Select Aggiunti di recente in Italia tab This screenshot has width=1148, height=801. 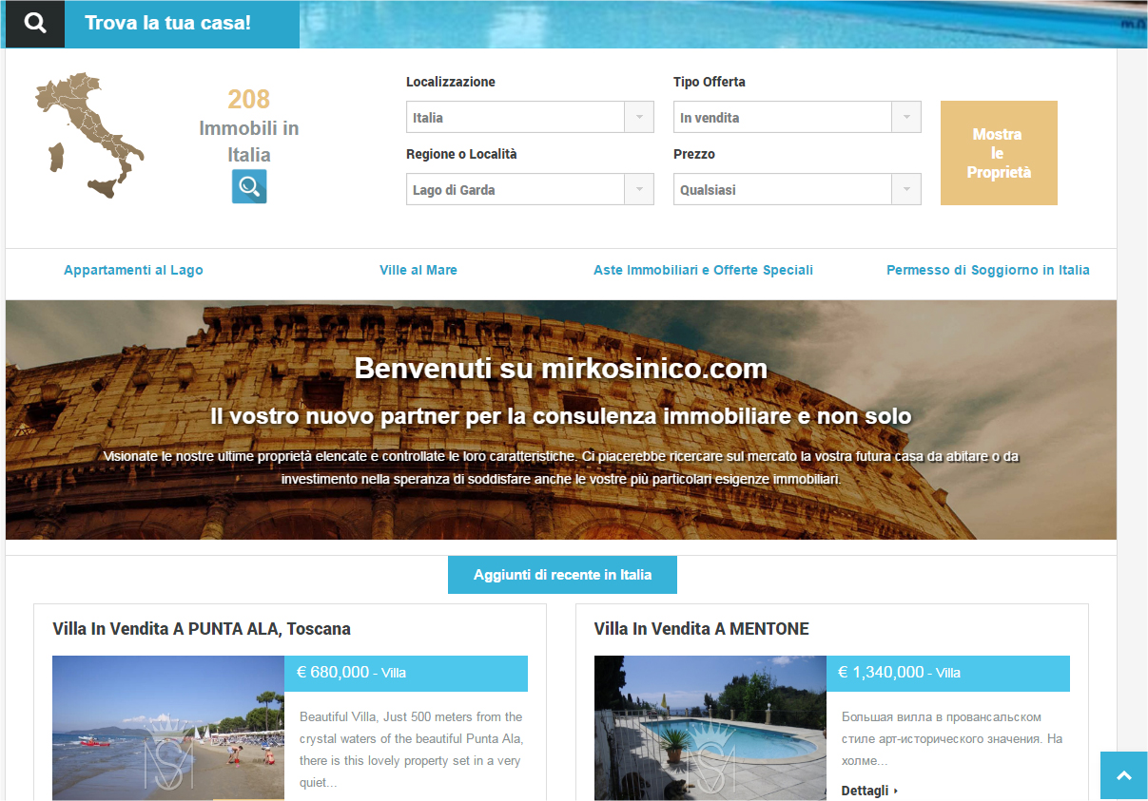click(563, 575)
